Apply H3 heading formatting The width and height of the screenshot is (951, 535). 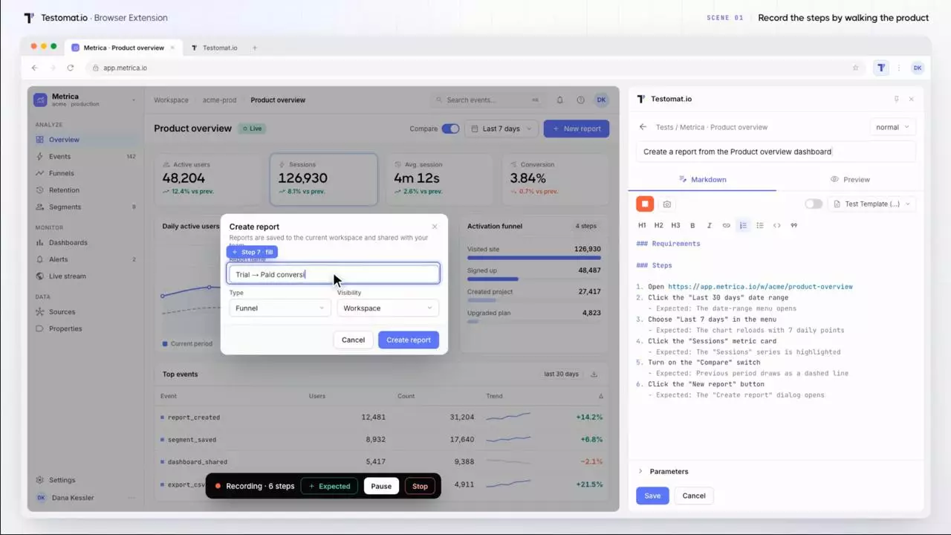[675, 225]
